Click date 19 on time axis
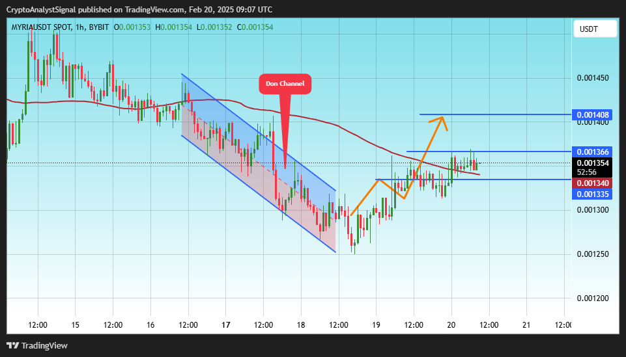The width and height of the screenshot is (626, 357). 376,325
